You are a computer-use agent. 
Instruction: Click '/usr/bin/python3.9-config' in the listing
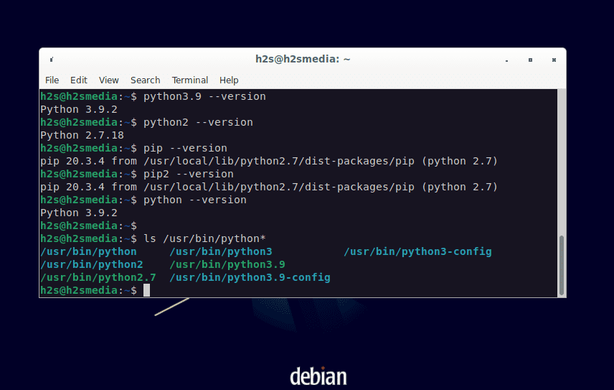(250, 277)
